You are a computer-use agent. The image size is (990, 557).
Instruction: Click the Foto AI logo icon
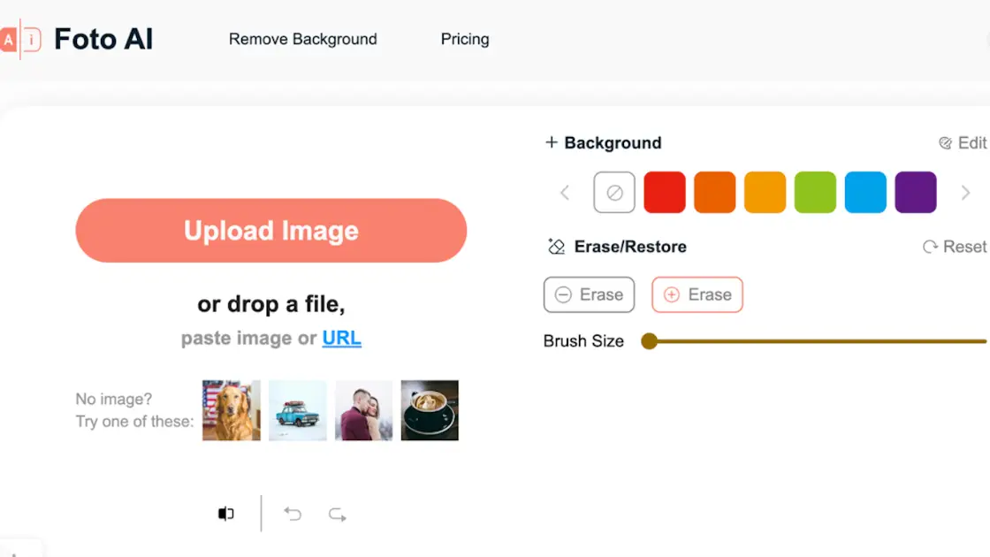[21, 39]
